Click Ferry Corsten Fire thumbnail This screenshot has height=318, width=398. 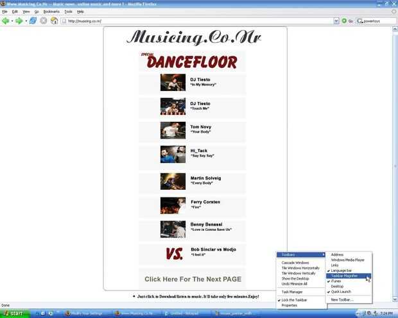pos(173,206)
